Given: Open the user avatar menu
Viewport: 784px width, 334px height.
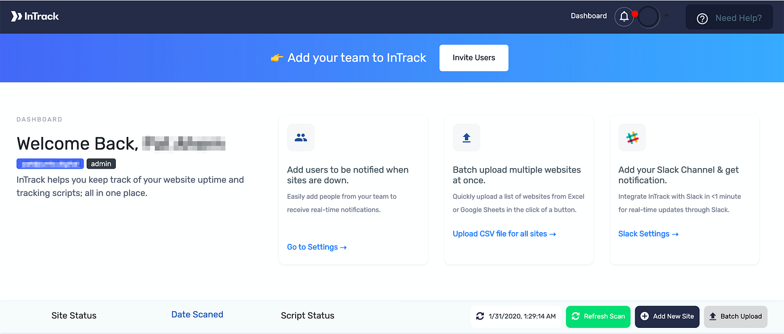Looking at the screenshot, I should (x=648, y=17).
